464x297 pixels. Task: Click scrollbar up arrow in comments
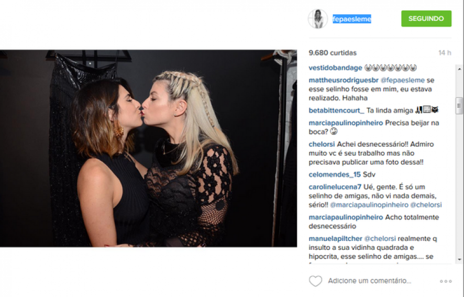click(459, 69)
